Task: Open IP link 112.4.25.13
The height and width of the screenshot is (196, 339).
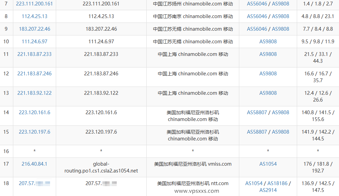Action: click(34, 16)
